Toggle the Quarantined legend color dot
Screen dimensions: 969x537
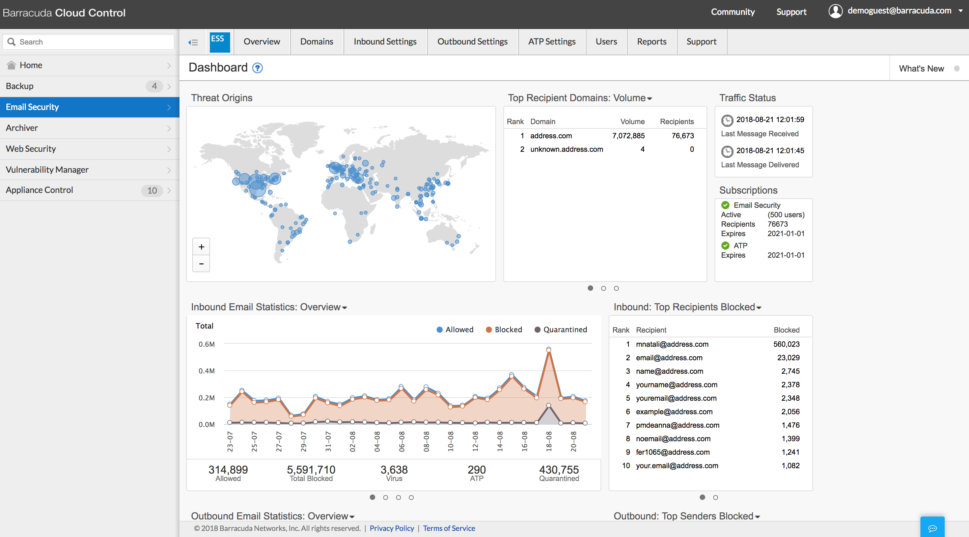[x=537, y=330]
